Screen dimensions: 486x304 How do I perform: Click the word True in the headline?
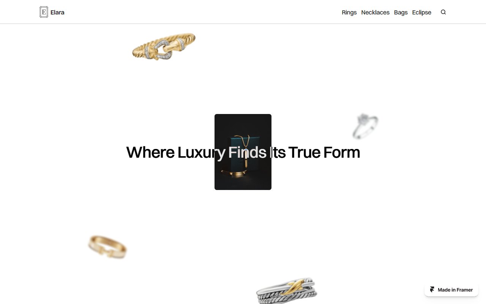click(304, 152)
